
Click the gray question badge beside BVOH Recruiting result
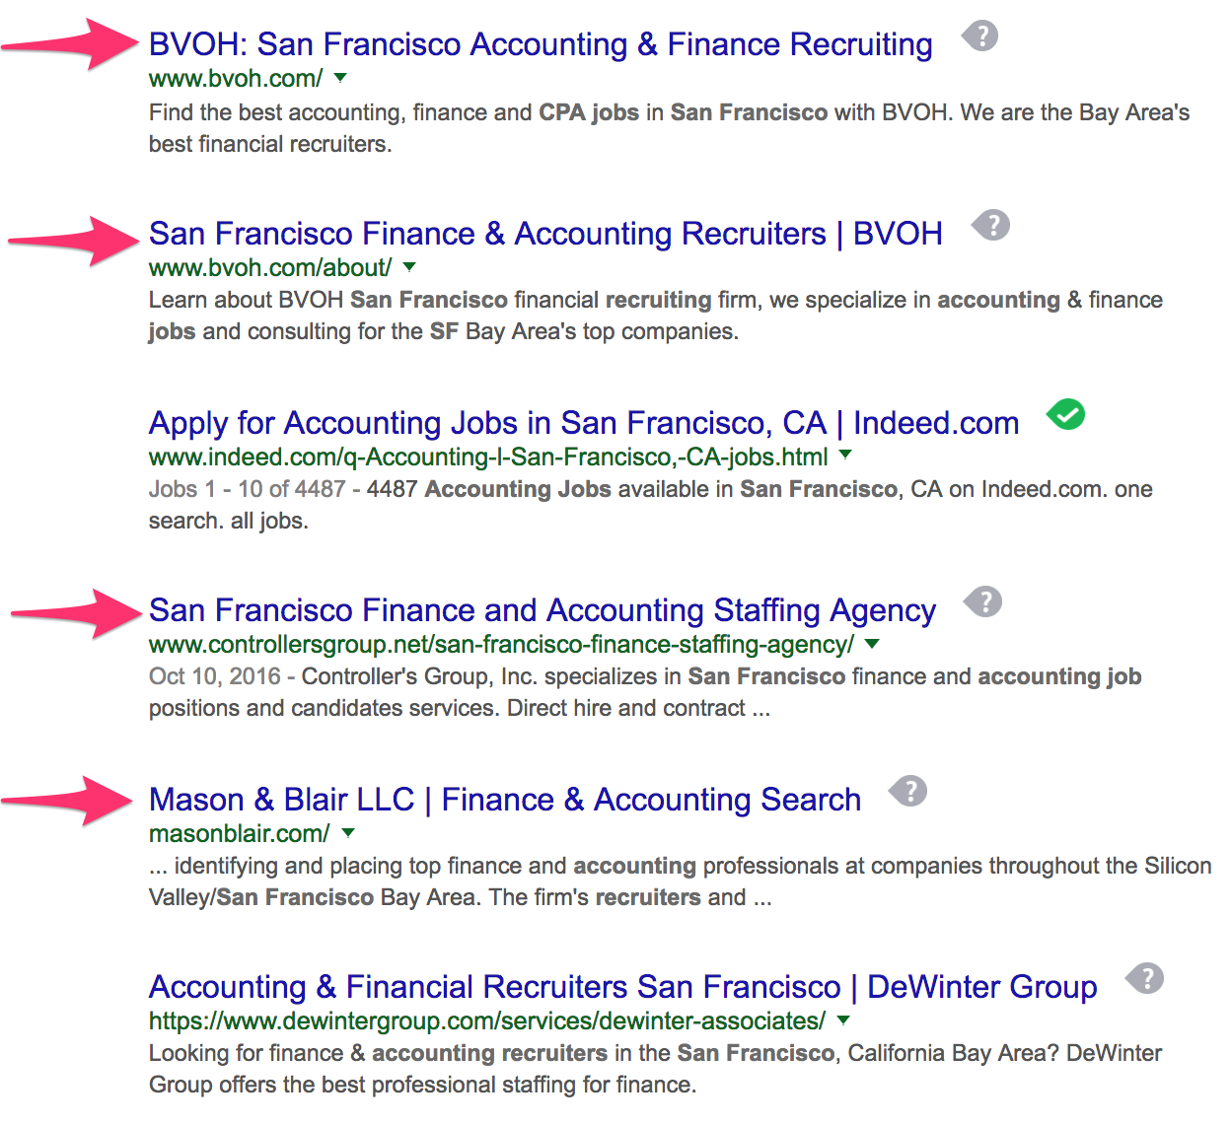point(980,36)
